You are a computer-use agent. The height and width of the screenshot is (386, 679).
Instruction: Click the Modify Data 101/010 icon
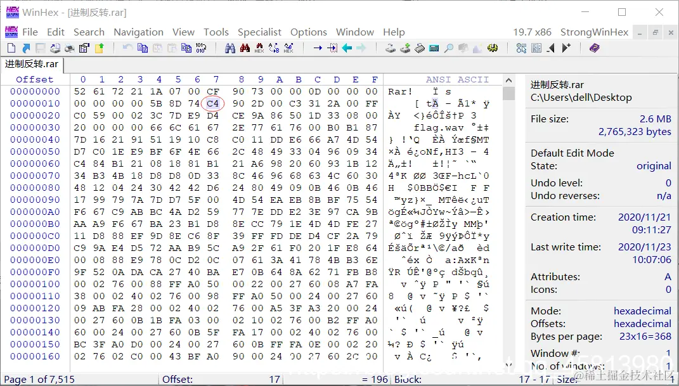click(x=201, y=48)
